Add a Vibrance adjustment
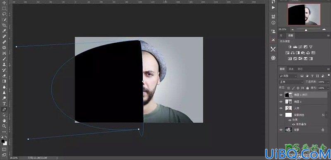This screenshot has height=160, width=331. coord(311,47)
